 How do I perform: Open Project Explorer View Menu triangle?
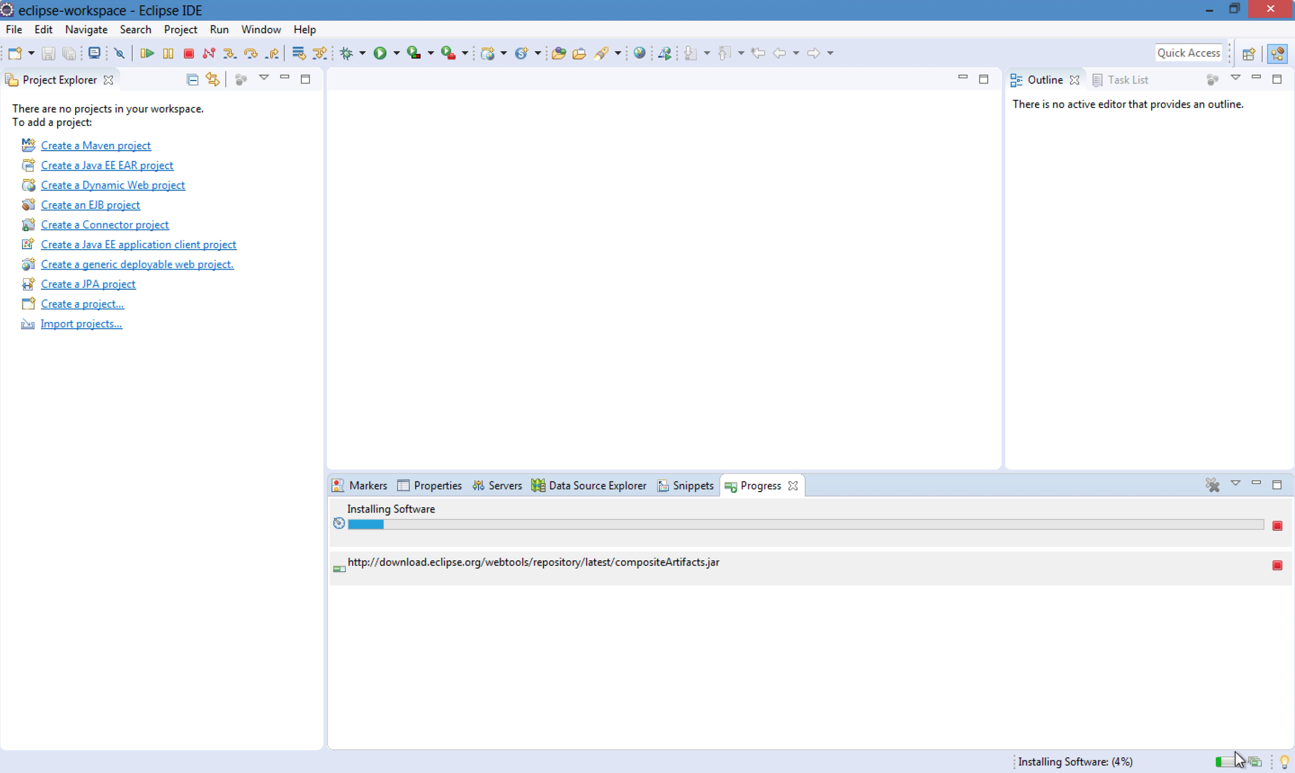264,78
